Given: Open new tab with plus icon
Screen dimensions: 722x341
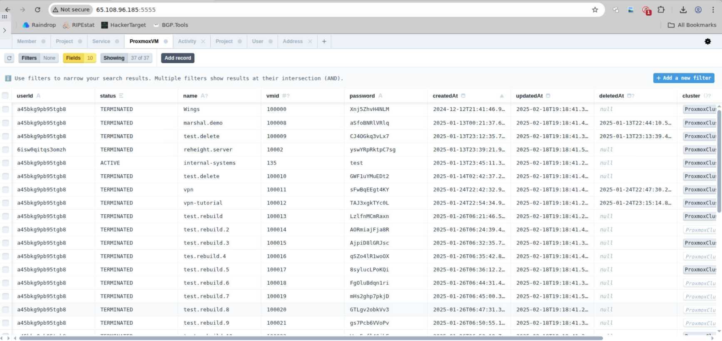Looking at the screenshot, I should [324, 41].
